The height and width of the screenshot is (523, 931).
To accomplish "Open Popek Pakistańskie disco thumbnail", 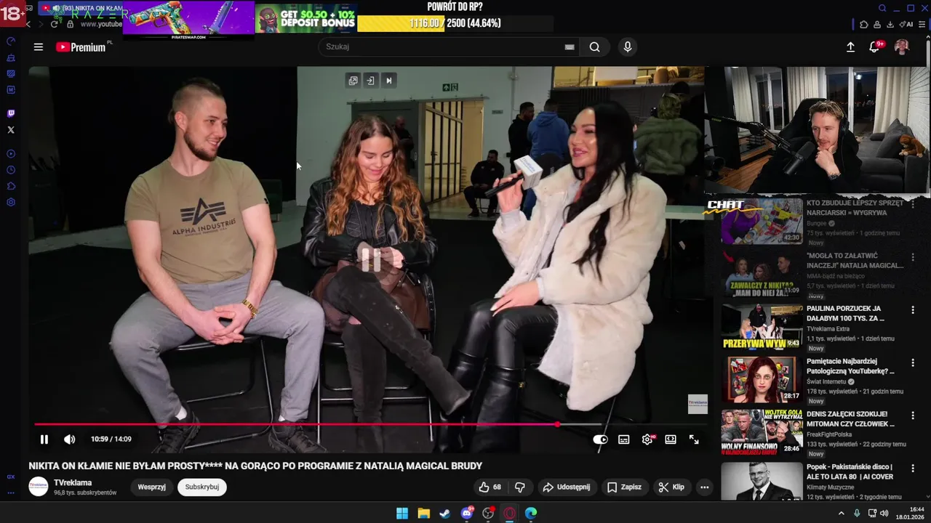I will (x=762, y=481).
